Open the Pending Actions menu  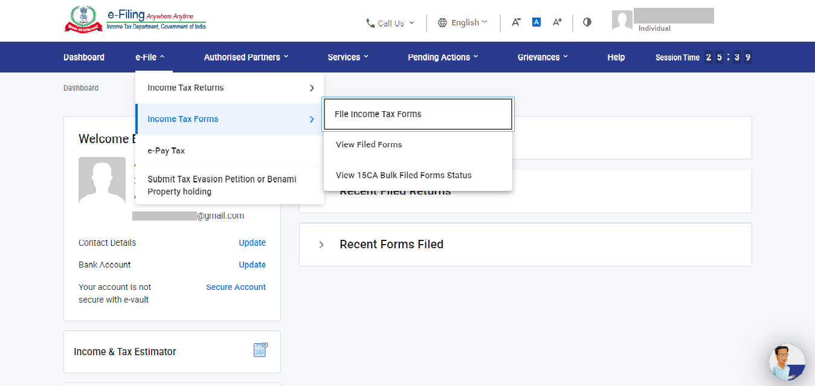pyautogui.click(x=443, y=57)
